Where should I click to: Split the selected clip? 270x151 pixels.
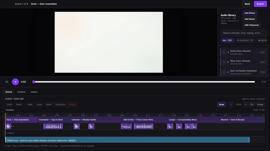[30, 104]
